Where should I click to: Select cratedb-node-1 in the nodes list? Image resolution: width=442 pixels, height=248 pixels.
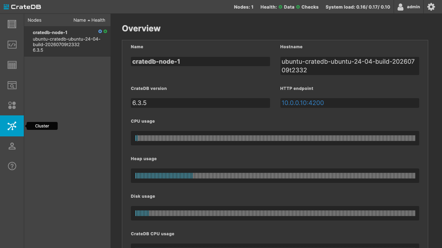tap(67, 41)
